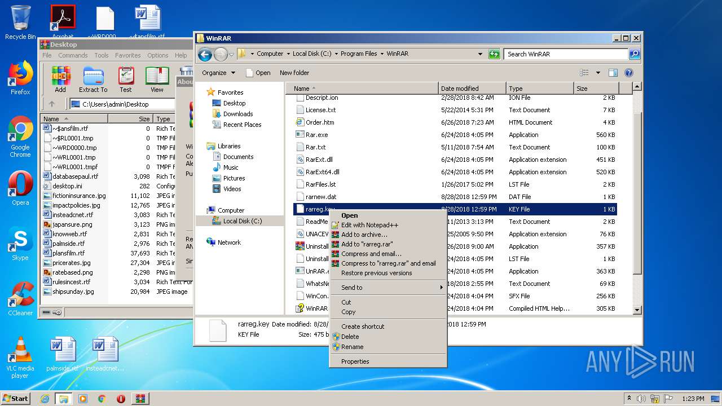This screenshot has height=406, width=722.
Task: Click in the Search WinRAR field
Action: pyautogui.click(x=565, y=54)
